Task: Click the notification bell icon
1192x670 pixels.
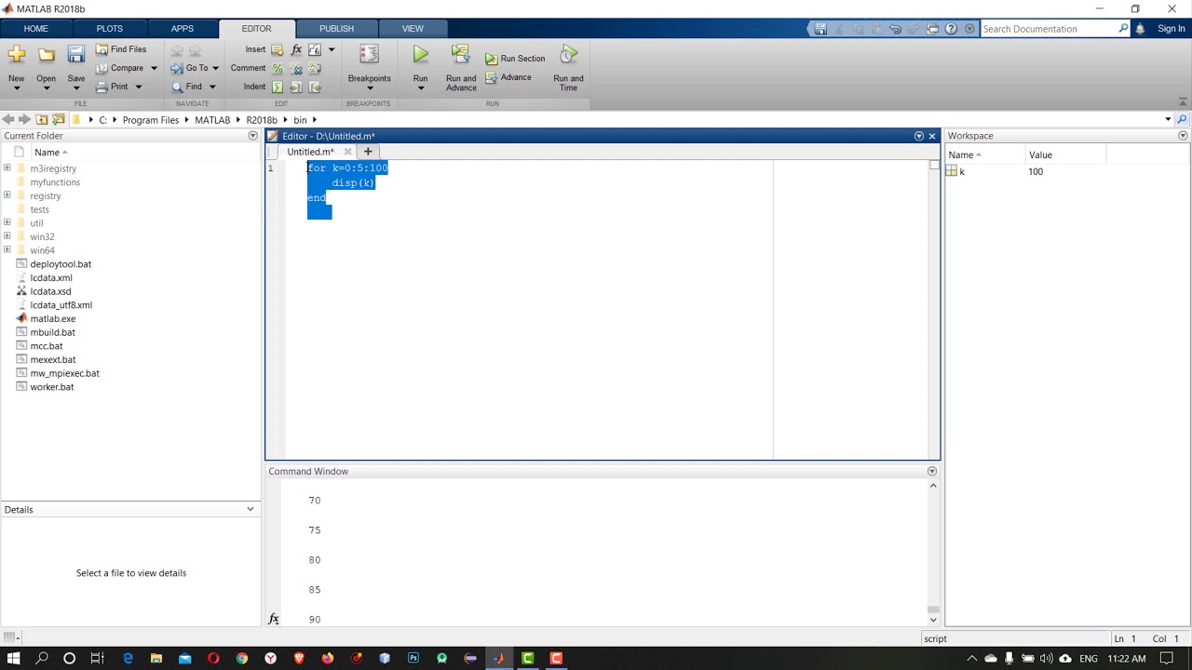Action: [1140, 29]
